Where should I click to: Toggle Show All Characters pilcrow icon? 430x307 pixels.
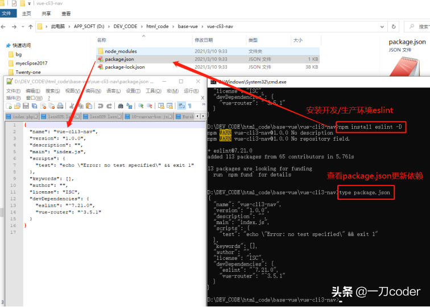coord(190,106)
